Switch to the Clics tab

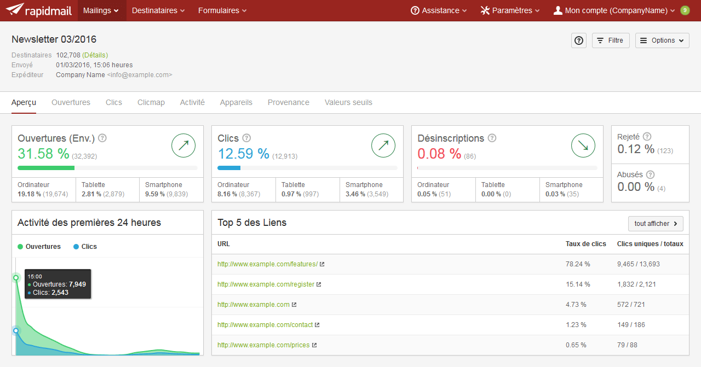coord(114,102)
